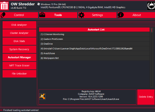Image resolution: width=155 pixels, height=112 pixels.
Task: Launch System Recovery
Action: click(19, 49)
